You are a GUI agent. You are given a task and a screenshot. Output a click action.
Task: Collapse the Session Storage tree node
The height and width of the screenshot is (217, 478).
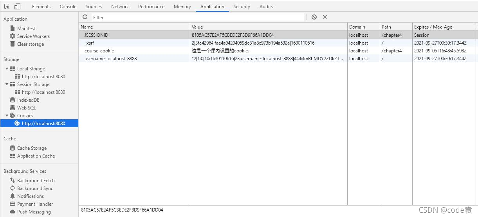[7, 84]
